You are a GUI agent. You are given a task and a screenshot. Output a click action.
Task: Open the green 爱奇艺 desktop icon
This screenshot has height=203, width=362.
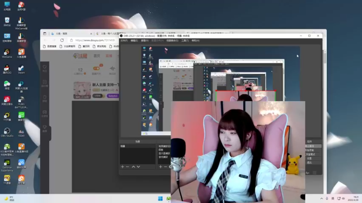click(x=21, y=117)
